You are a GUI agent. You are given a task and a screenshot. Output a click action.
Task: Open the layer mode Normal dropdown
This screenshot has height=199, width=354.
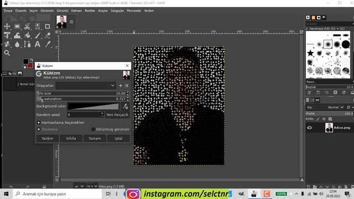336,107
